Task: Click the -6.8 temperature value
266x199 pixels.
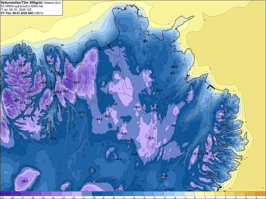Action: tap(119, 159)
